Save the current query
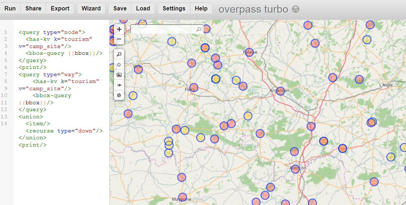 120,8
